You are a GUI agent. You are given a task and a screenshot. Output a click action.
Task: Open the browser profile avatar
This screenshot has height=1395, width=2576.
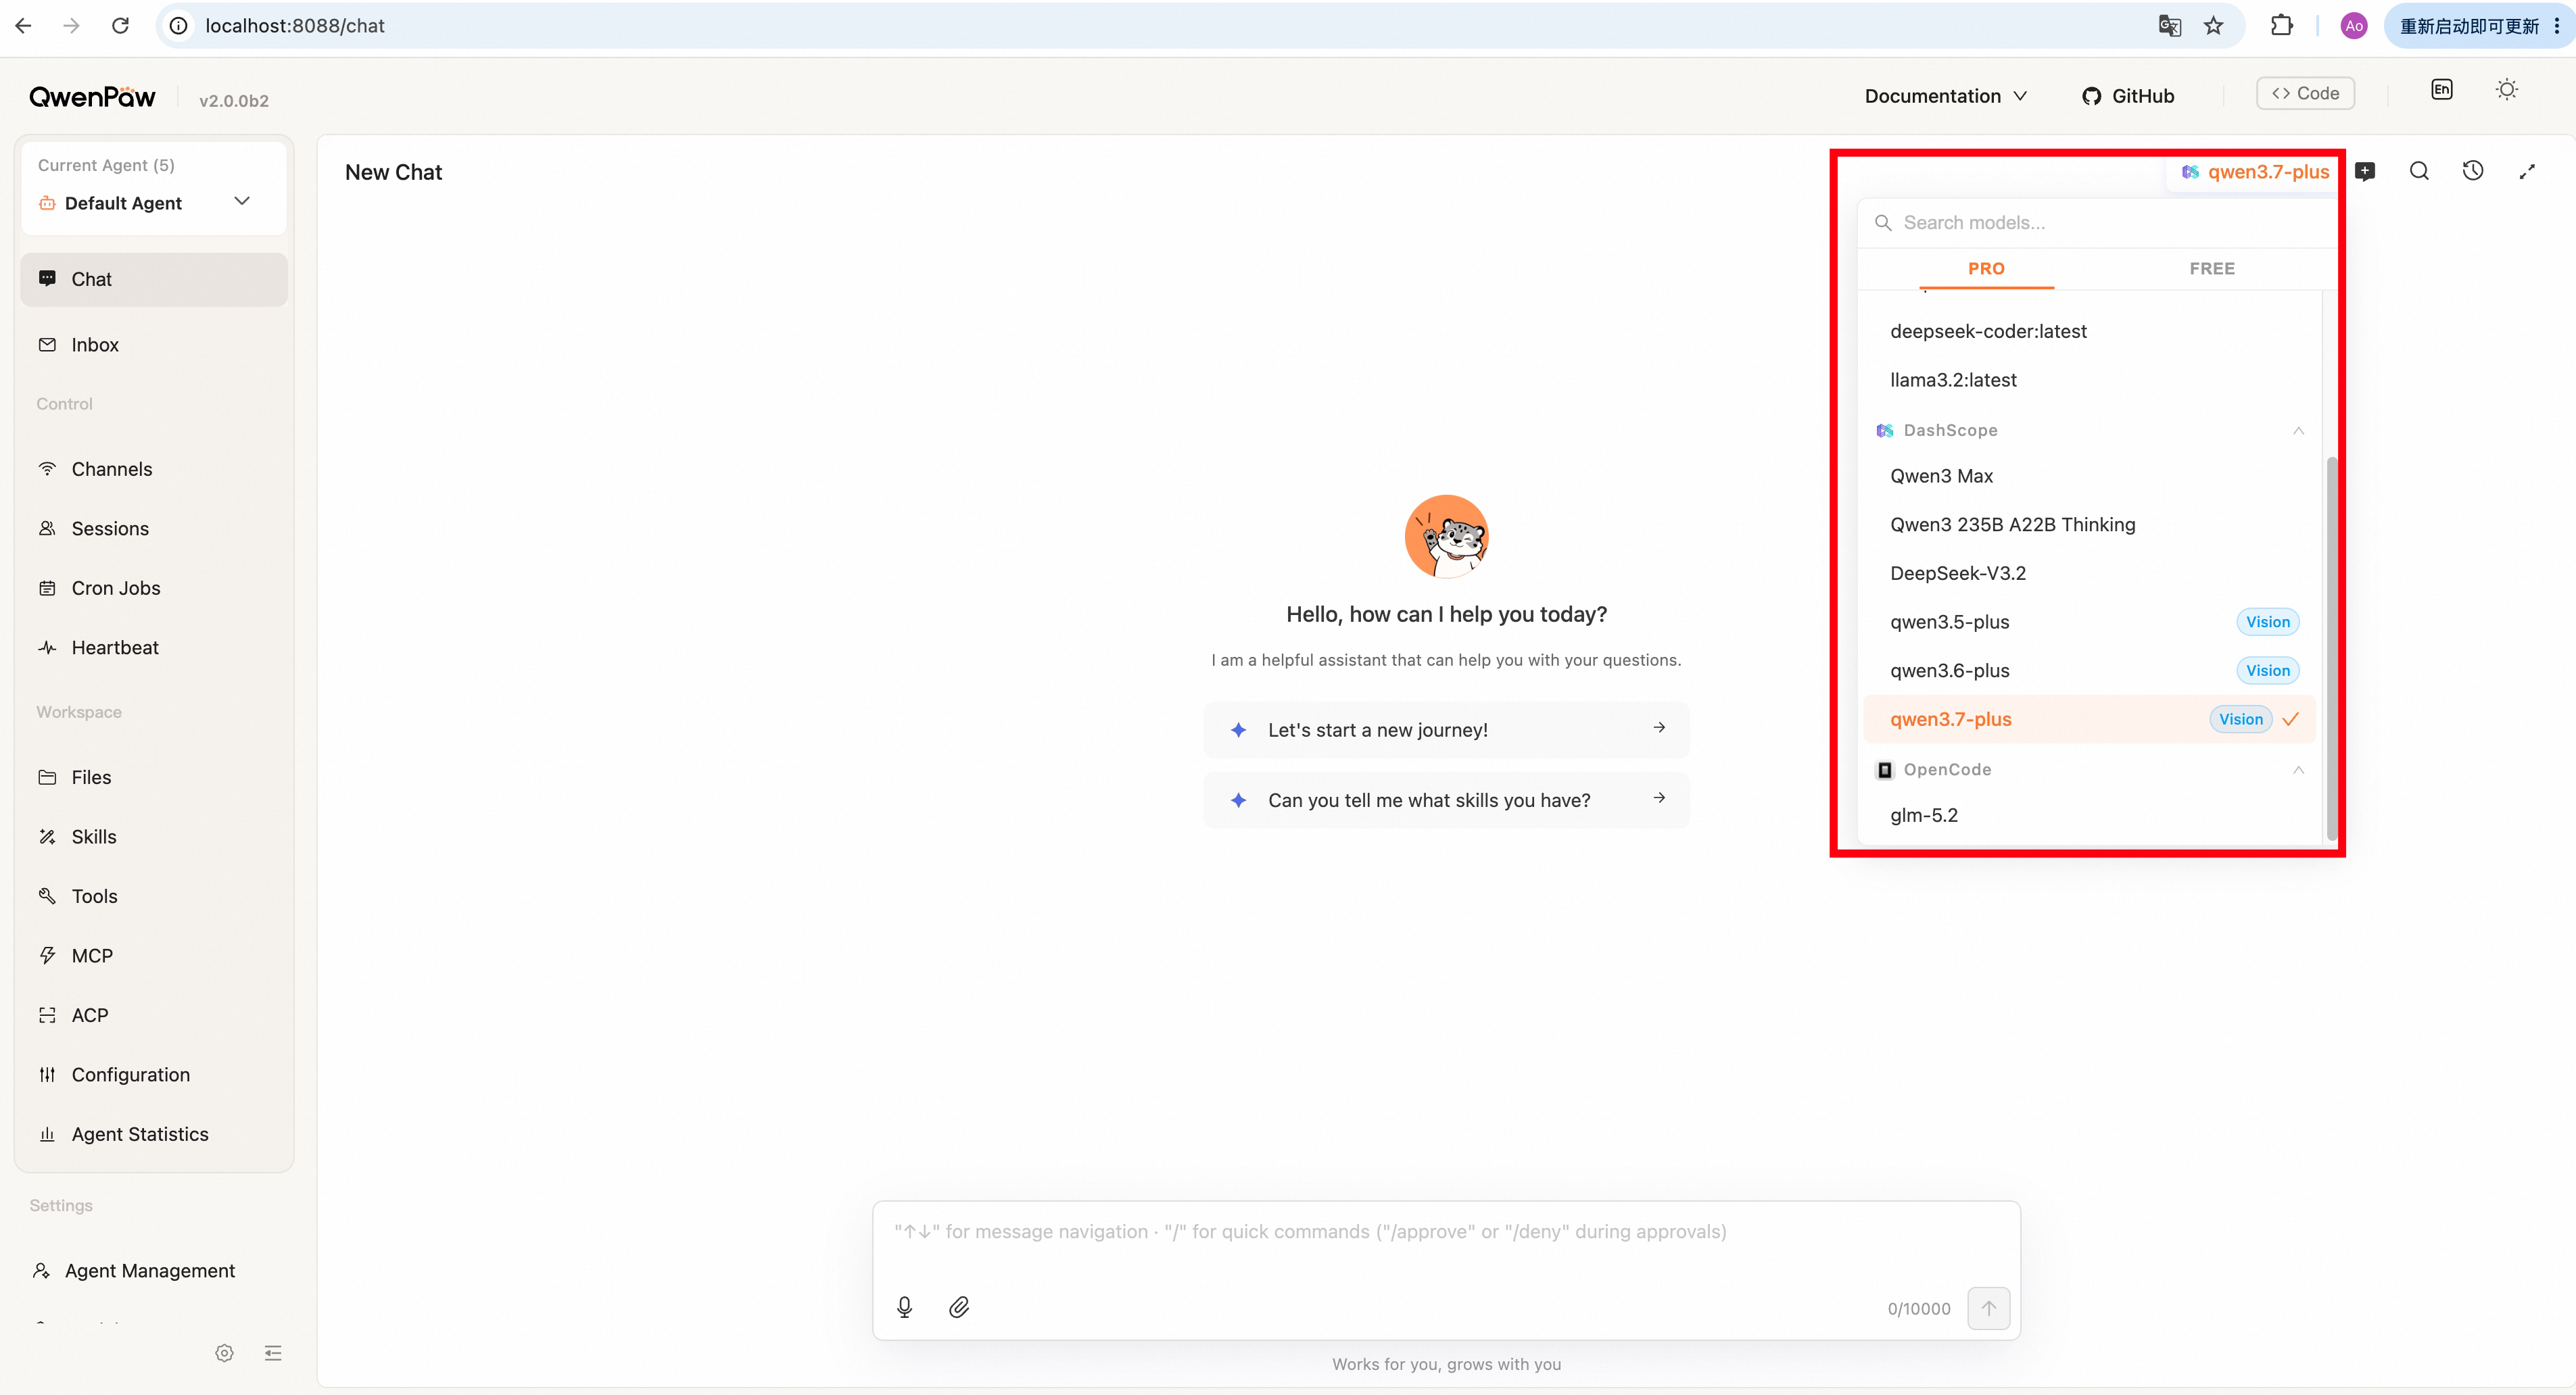click(2354, 26)
